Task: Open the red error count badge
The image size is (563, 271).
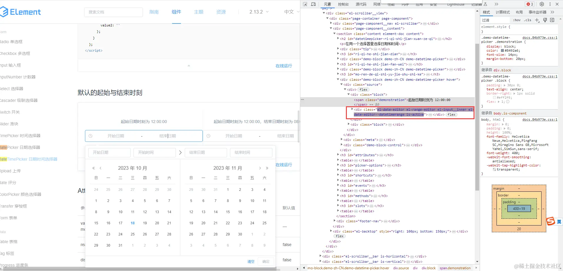Action: (530, 4)
